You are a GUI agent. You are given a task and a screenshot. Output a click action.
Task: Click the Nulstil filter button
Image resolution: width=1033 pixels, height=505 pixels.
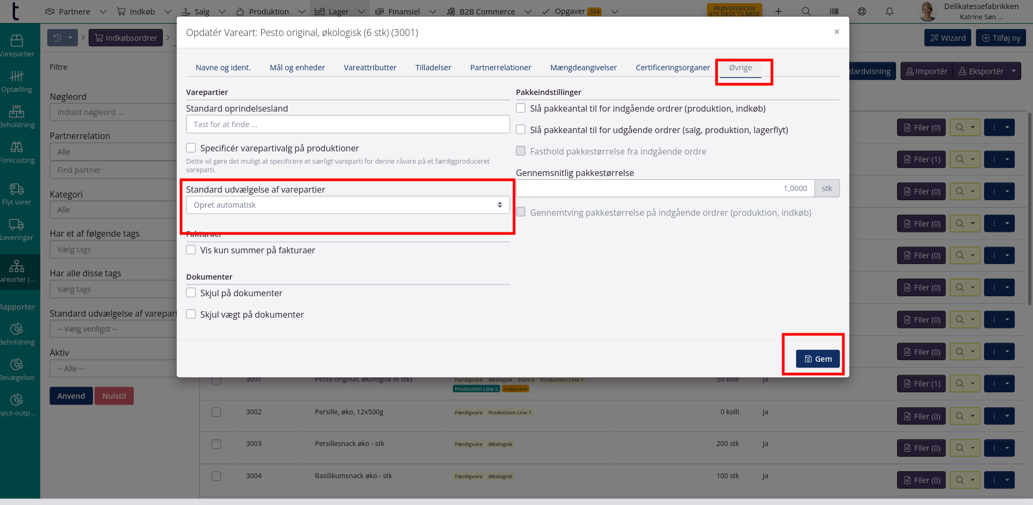click(x=114, y=396)
